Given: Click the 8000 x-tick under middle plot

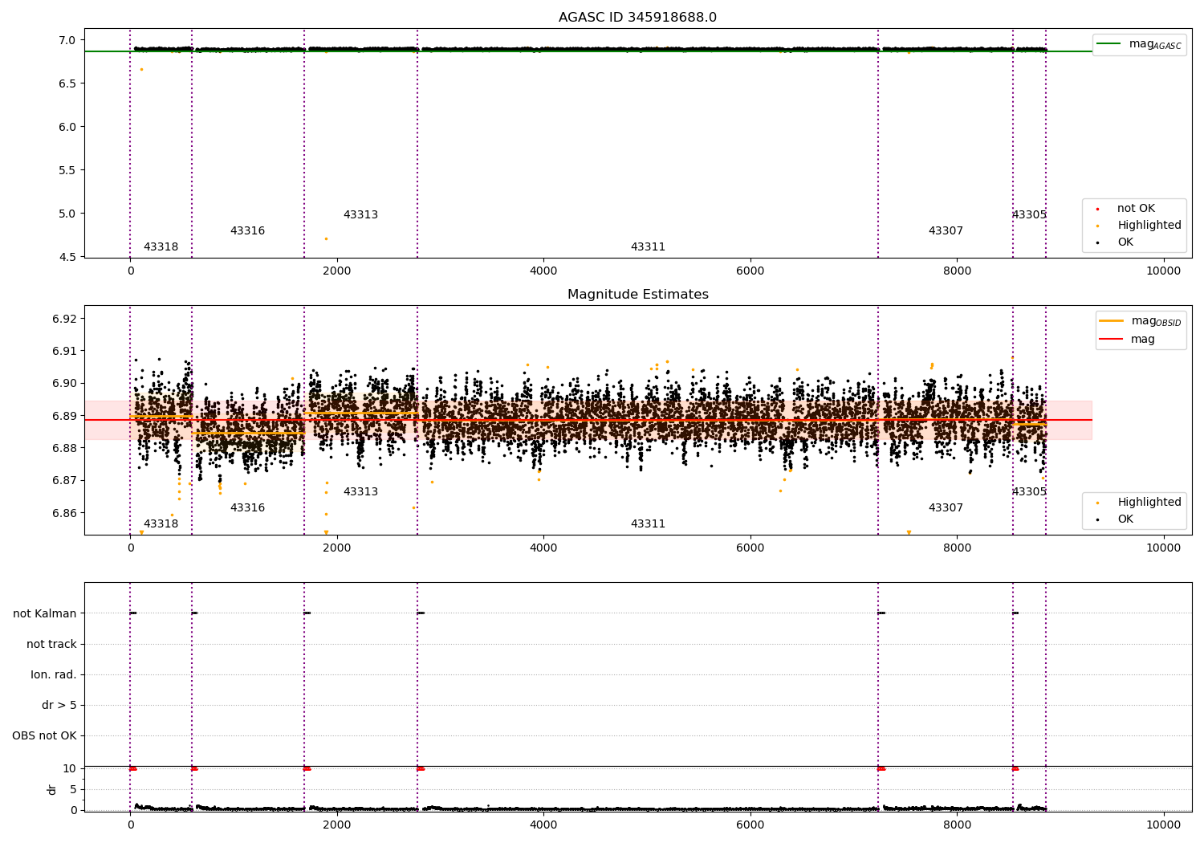Looking at the screenshot, I should click(957, 548).
